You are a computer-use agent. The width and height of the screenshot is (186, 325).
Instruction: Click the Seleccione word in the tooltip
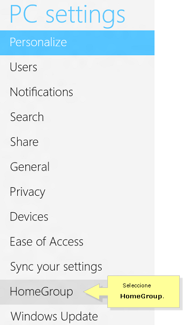pyautogui.click(x=137, y=285)
